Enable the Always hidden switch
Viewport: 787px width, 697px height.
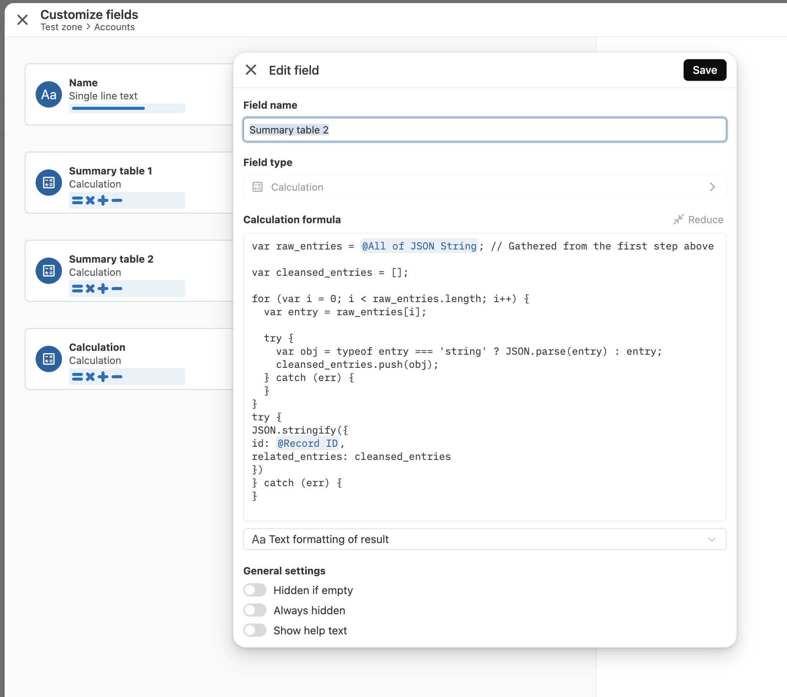pyautogui.click(x=255, y=610)
